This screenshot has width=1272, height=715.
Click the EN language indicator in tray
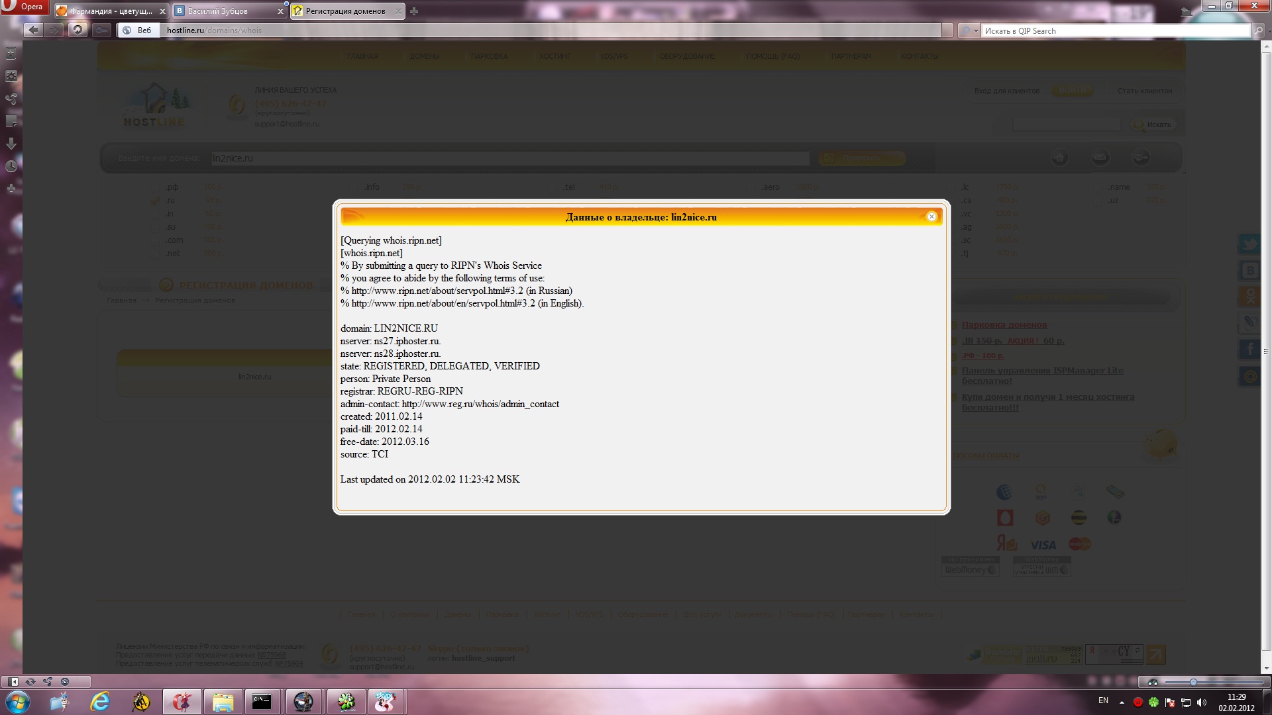point(1103,700)
